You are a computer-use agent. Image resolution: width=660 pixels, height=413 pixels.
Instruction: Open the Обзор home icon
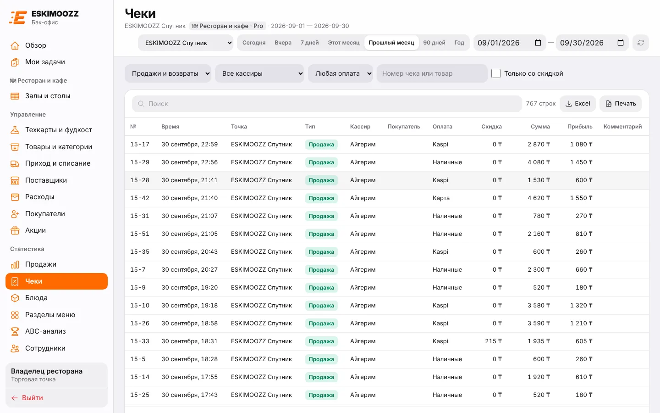[15, 45]
